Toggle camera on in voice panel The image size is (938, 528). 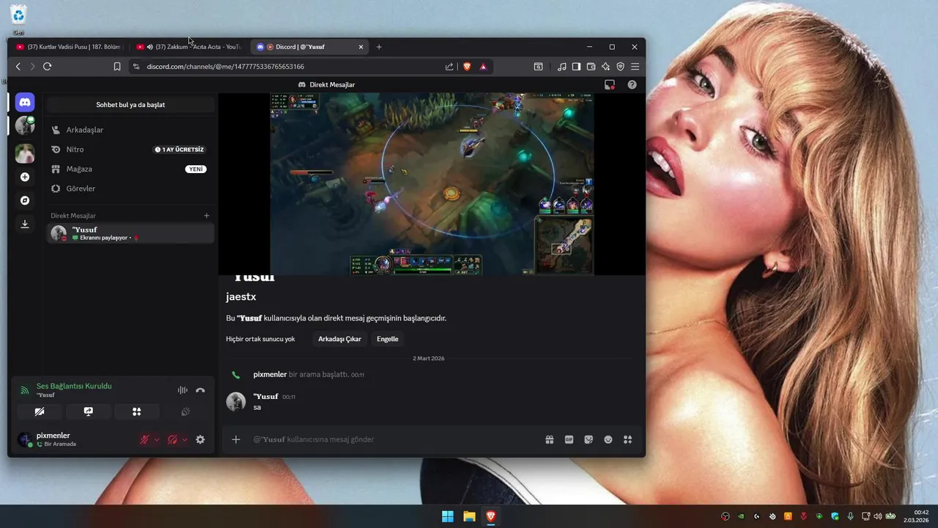(40, 411)
